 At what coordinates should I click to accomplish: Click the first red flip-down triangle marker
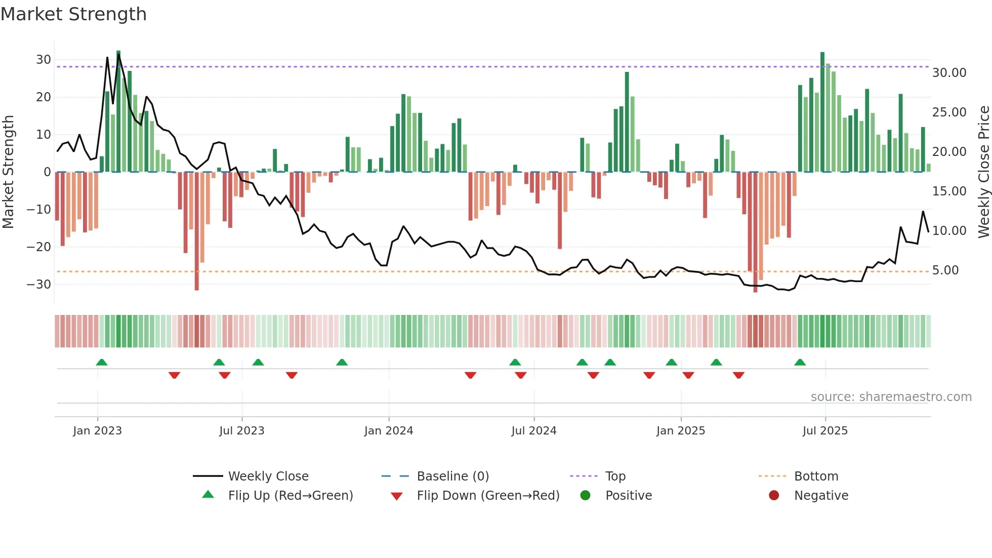click(x=174, y=375)
